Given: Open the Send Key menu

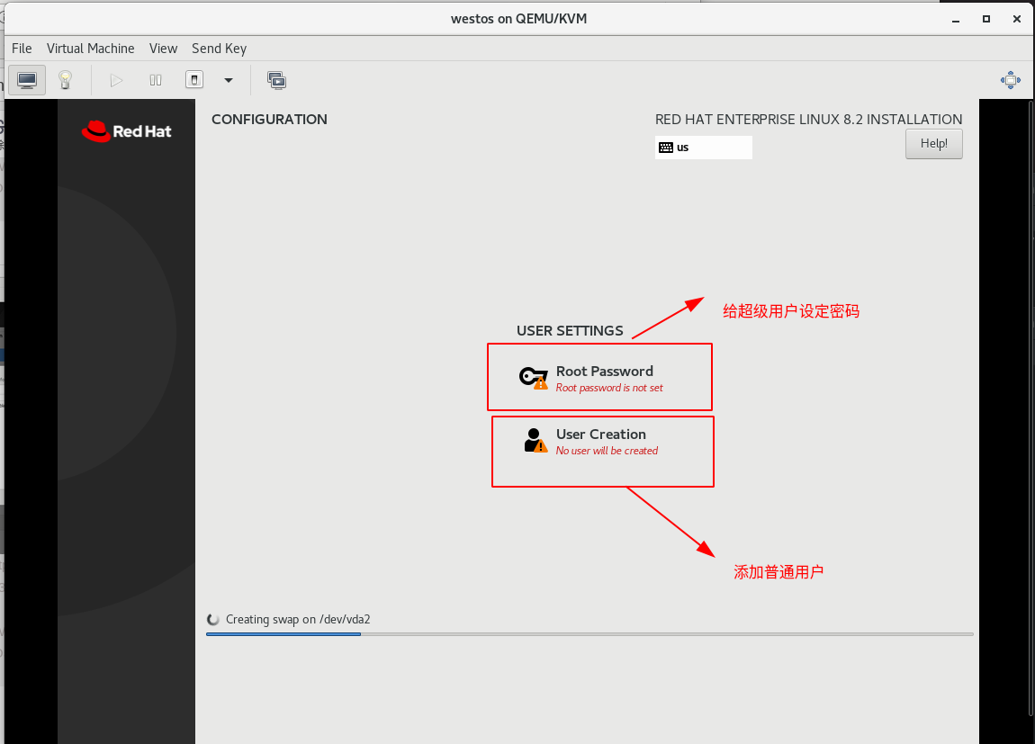Looking at the screenshot, I should click(219, 49).
